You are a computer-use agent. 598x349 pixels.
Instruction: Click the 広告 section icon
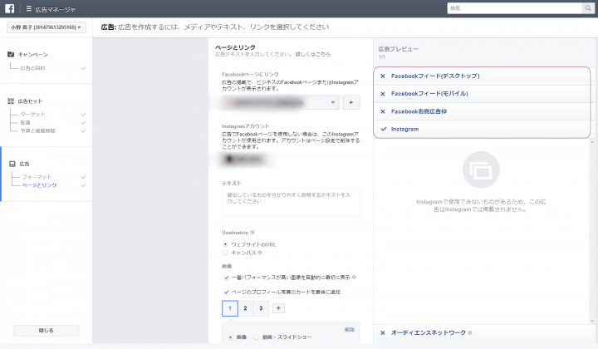(x=12, y=164)
